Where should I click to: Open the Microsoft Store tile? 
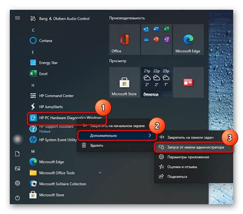125,82
